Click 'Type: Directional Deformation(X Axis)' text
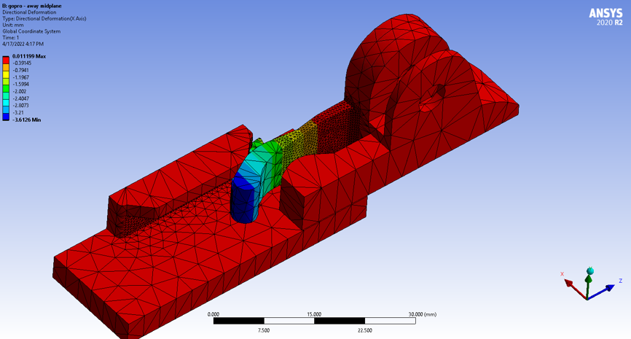The image size is (631, 339). coord(44,18)
